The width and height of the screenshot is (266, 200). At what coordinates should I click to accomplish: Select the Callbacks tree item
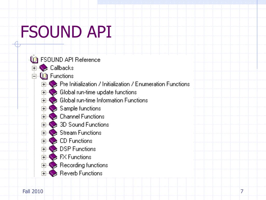(62, 68)
